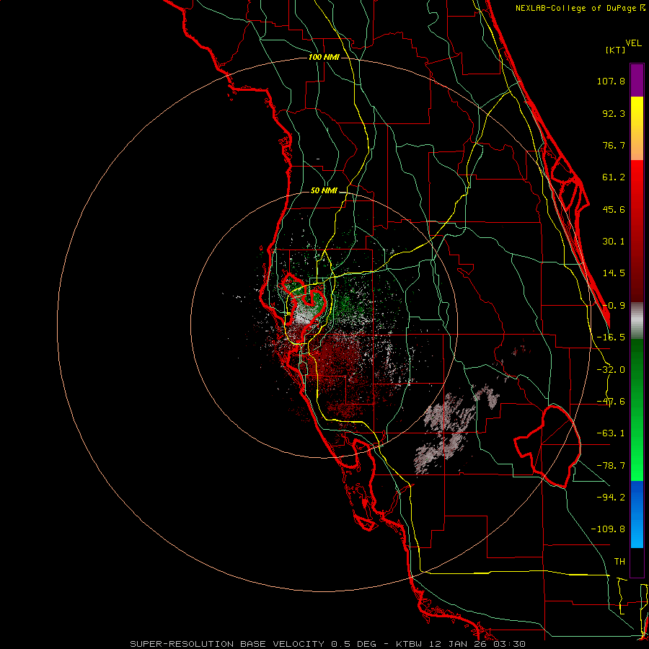Click the blue segment of the velocity color bar
649x649 pixels.
[637, 514]
